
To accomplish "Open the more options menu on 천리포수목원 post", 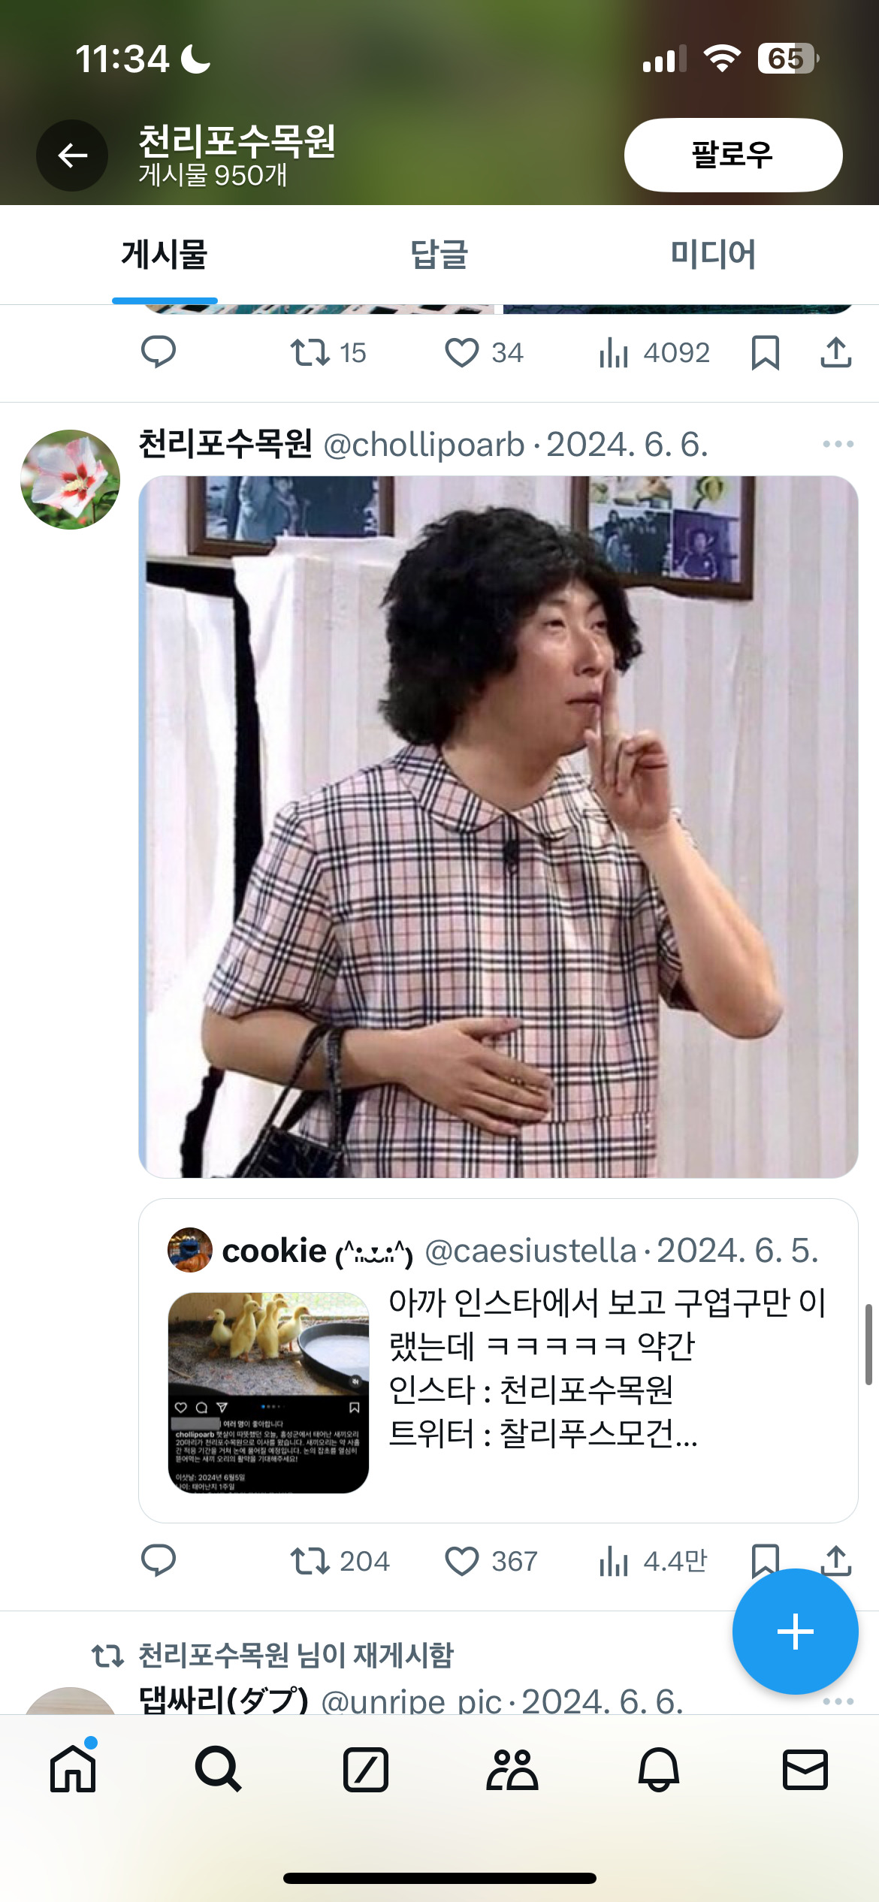I will (838, 444).
